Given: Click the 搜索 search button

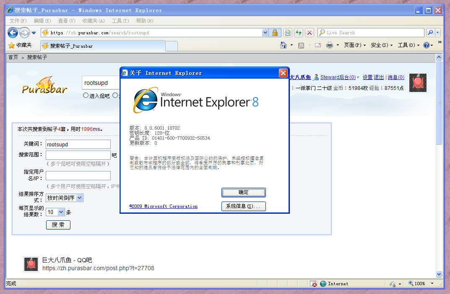Looking at the screenshot, I should [58, 225].
